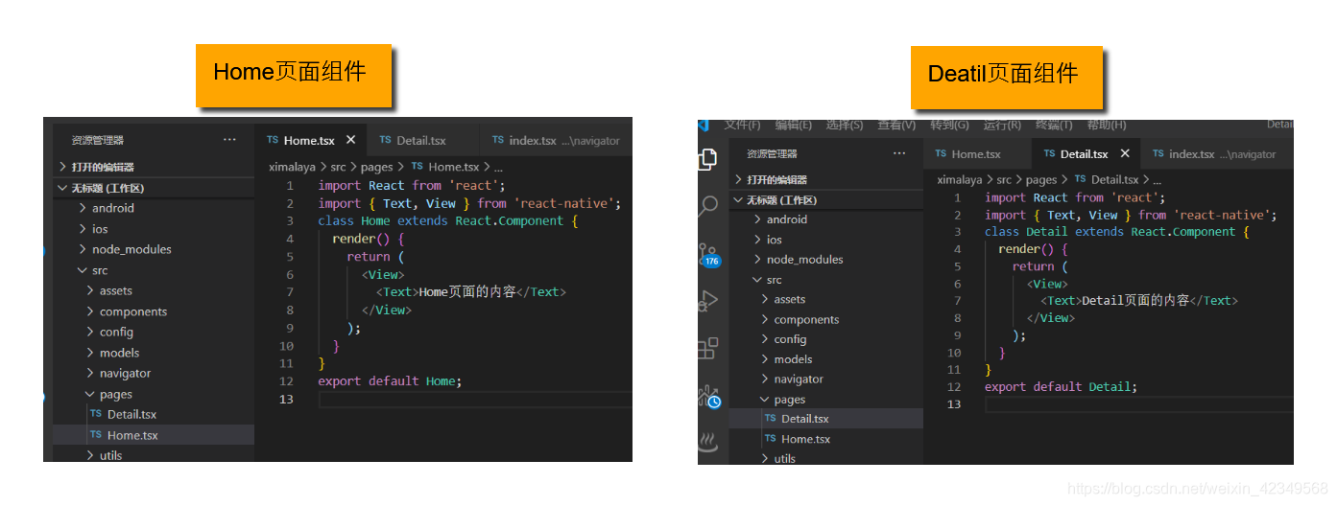1337x506 pixels.
Task: Open Source Control icon with 176 badge
Action: pyautogui.click(x=708, y=254)
